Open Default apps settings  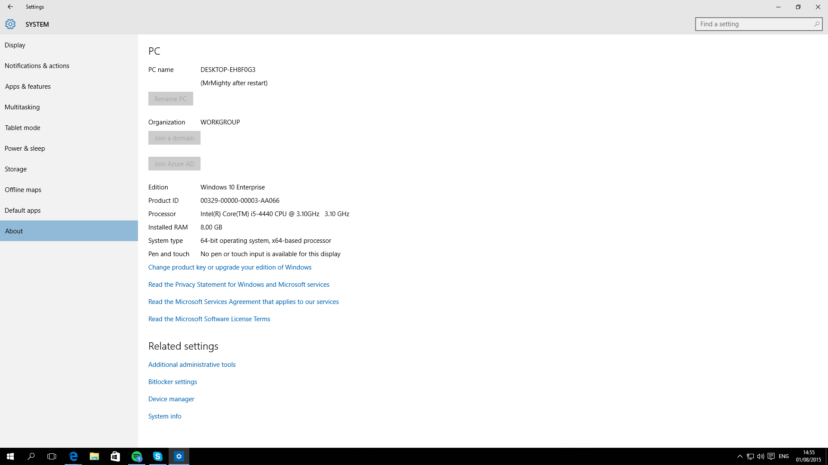pyautogui.click(x=69, y=210)
